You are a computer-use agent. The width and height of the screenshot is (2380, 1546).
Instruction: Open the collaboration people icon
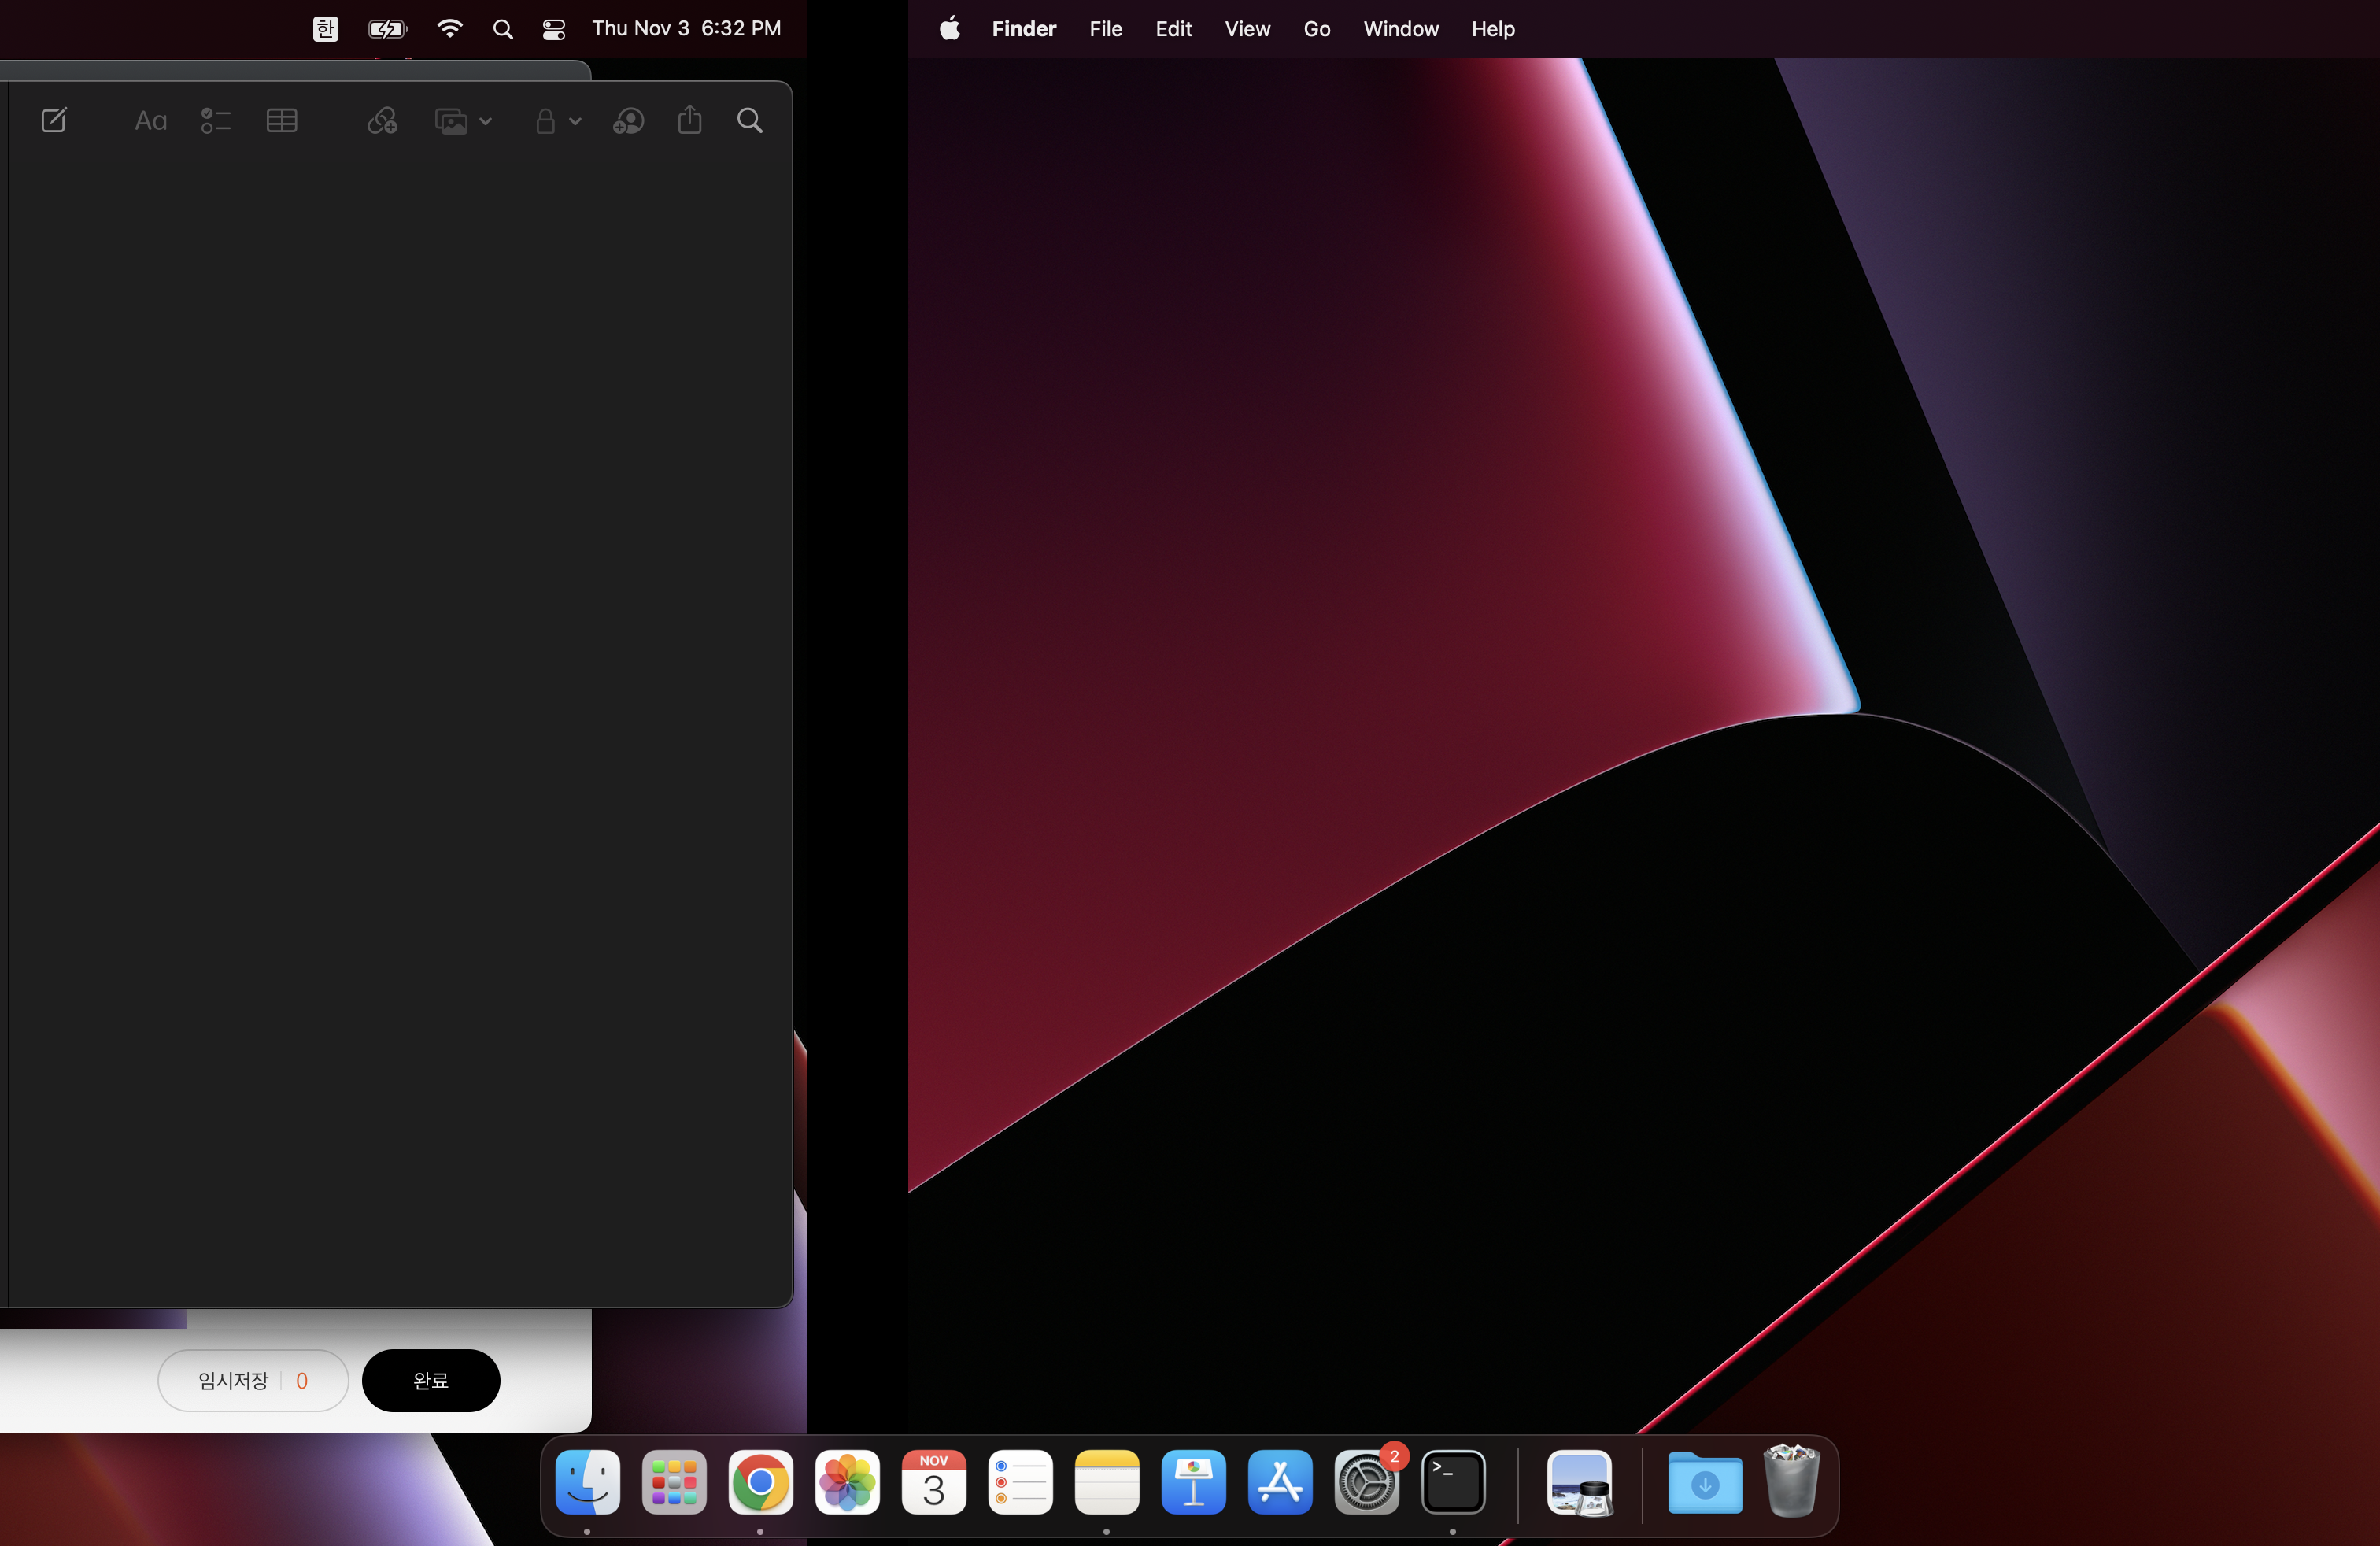[628, 121]
